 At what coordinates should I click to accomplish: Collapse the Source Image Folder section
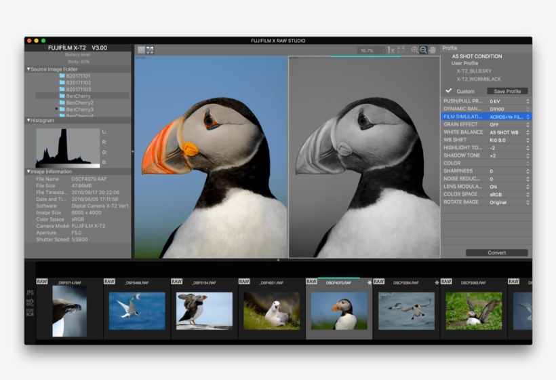point(28,69)
